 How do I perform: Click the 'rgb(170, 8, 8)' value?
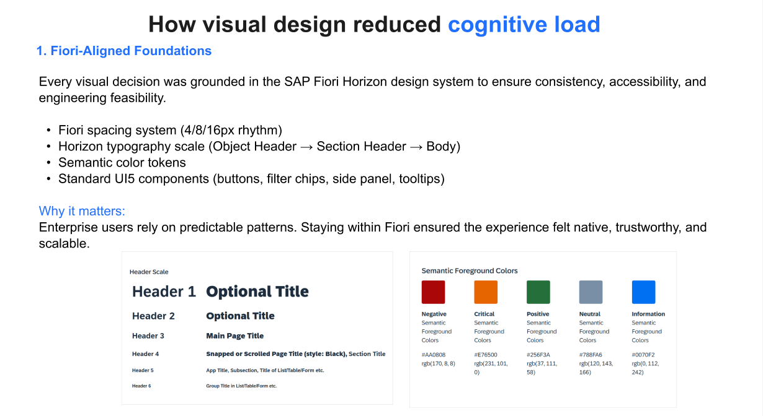pyautogui.click(x=438, y=363)
